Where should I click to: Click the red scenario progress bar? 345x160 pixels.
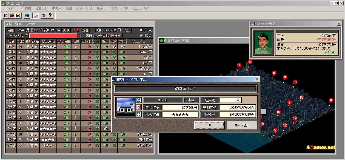(53, 36)
